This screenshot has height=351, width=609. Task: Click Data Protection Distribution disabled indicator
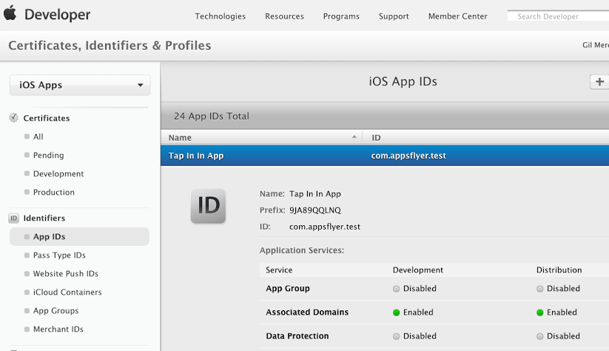point(540,337)
